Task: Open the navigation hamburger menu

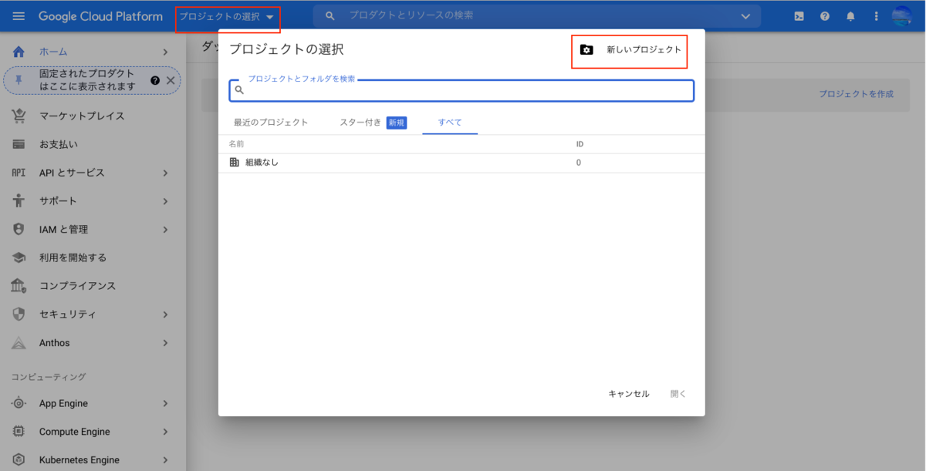Action: (18, 15)
